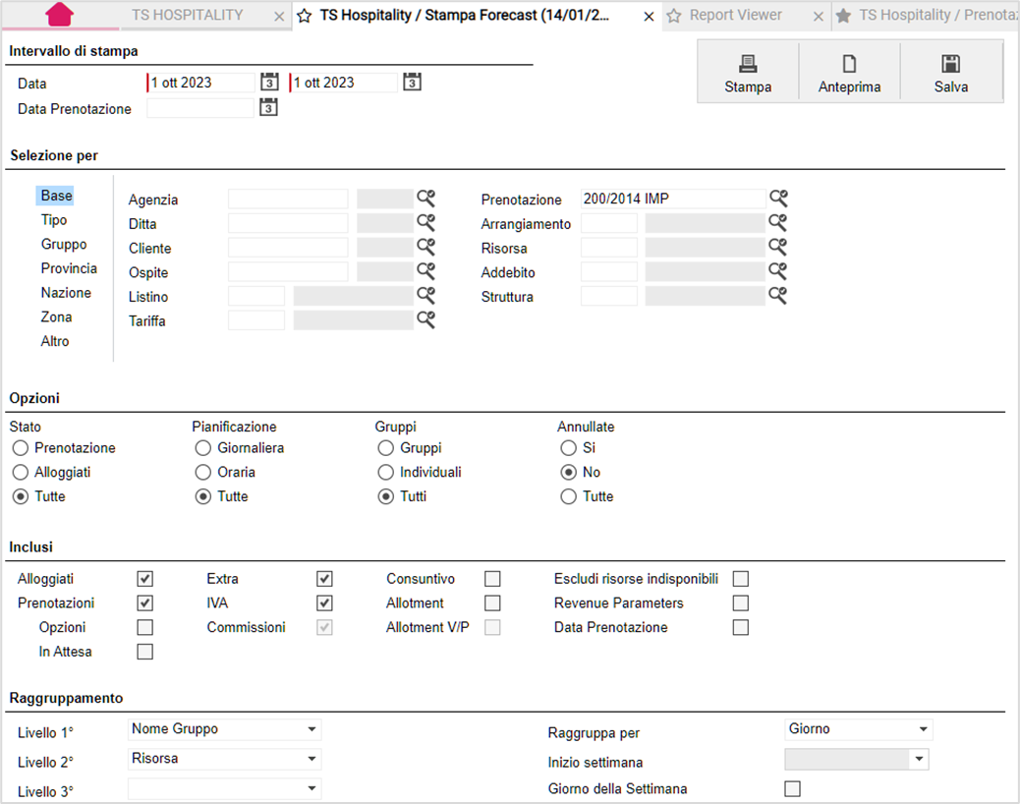Select the Nazione selection category
The width and height of the screenshot is (1020, 804).
coord(66,293)
